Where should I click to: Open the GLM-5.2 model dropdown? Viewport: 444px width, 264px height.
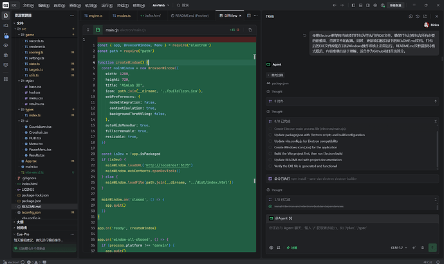click(399, 247)
